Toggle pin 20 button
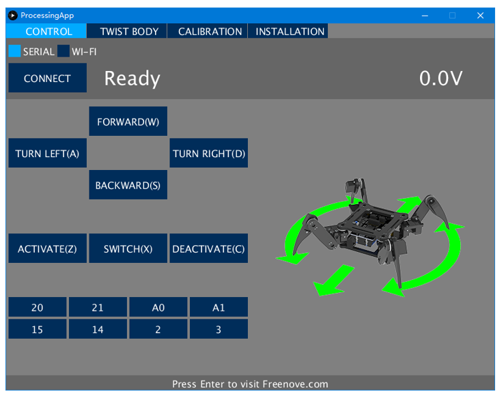Image resolution: width=504 pixels, height=396 pixels. [x=38, y=307]
